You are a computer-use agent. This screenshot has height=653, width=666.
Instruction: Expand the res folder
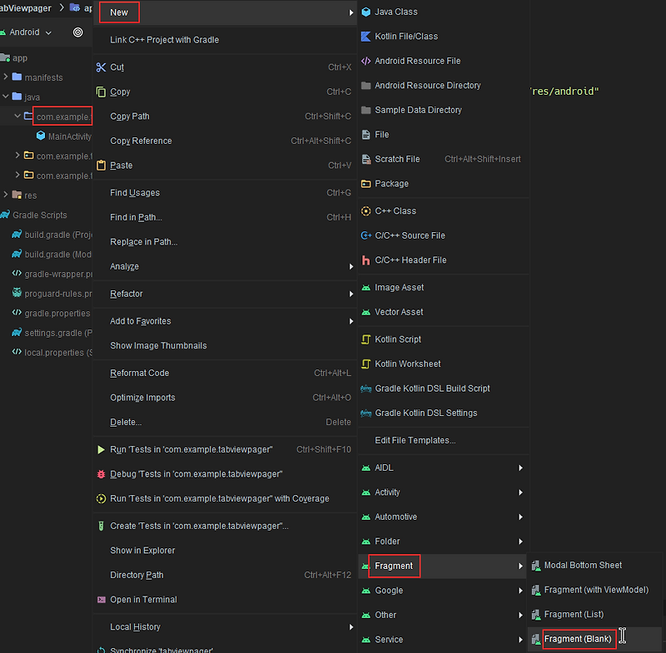pyautogui.click(x=7, y=195)
